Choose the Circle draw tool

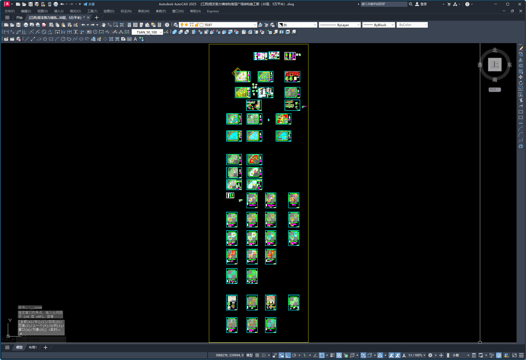(x=63, y=39)
